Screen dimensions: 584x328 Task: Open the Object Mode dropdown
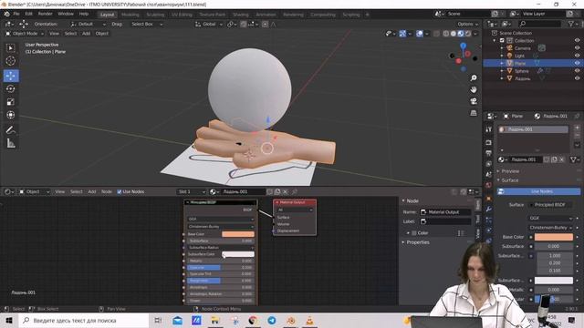pos(25,34)
